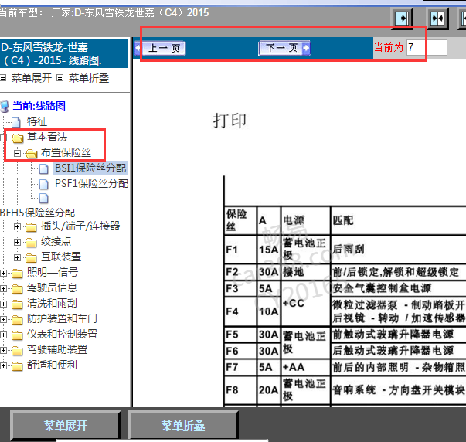Click the current page number field
Image resolution: width=466 pixels, height=442 pixels.
coord(427,48)
